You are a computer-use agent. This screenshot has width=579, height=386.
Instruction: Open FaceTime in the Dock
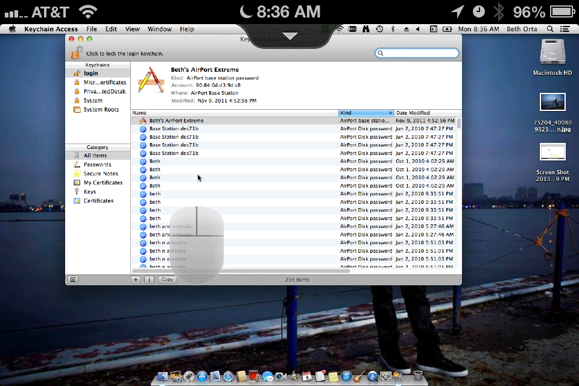point(280,376)
